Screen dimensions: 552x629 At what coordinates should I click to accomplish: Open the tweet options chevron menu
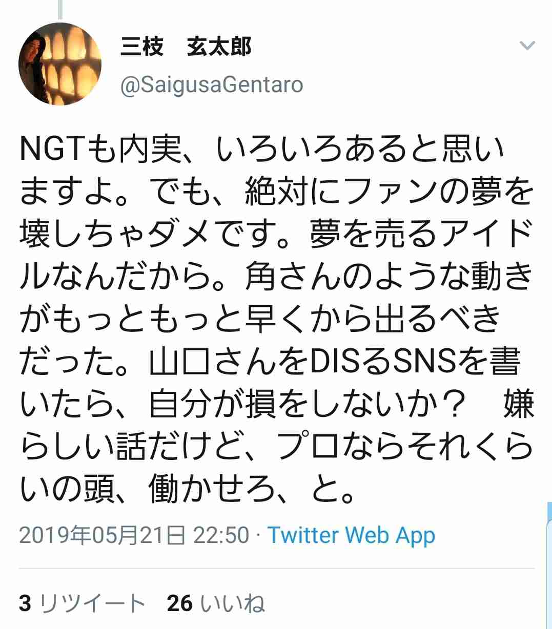pos(527,46)
